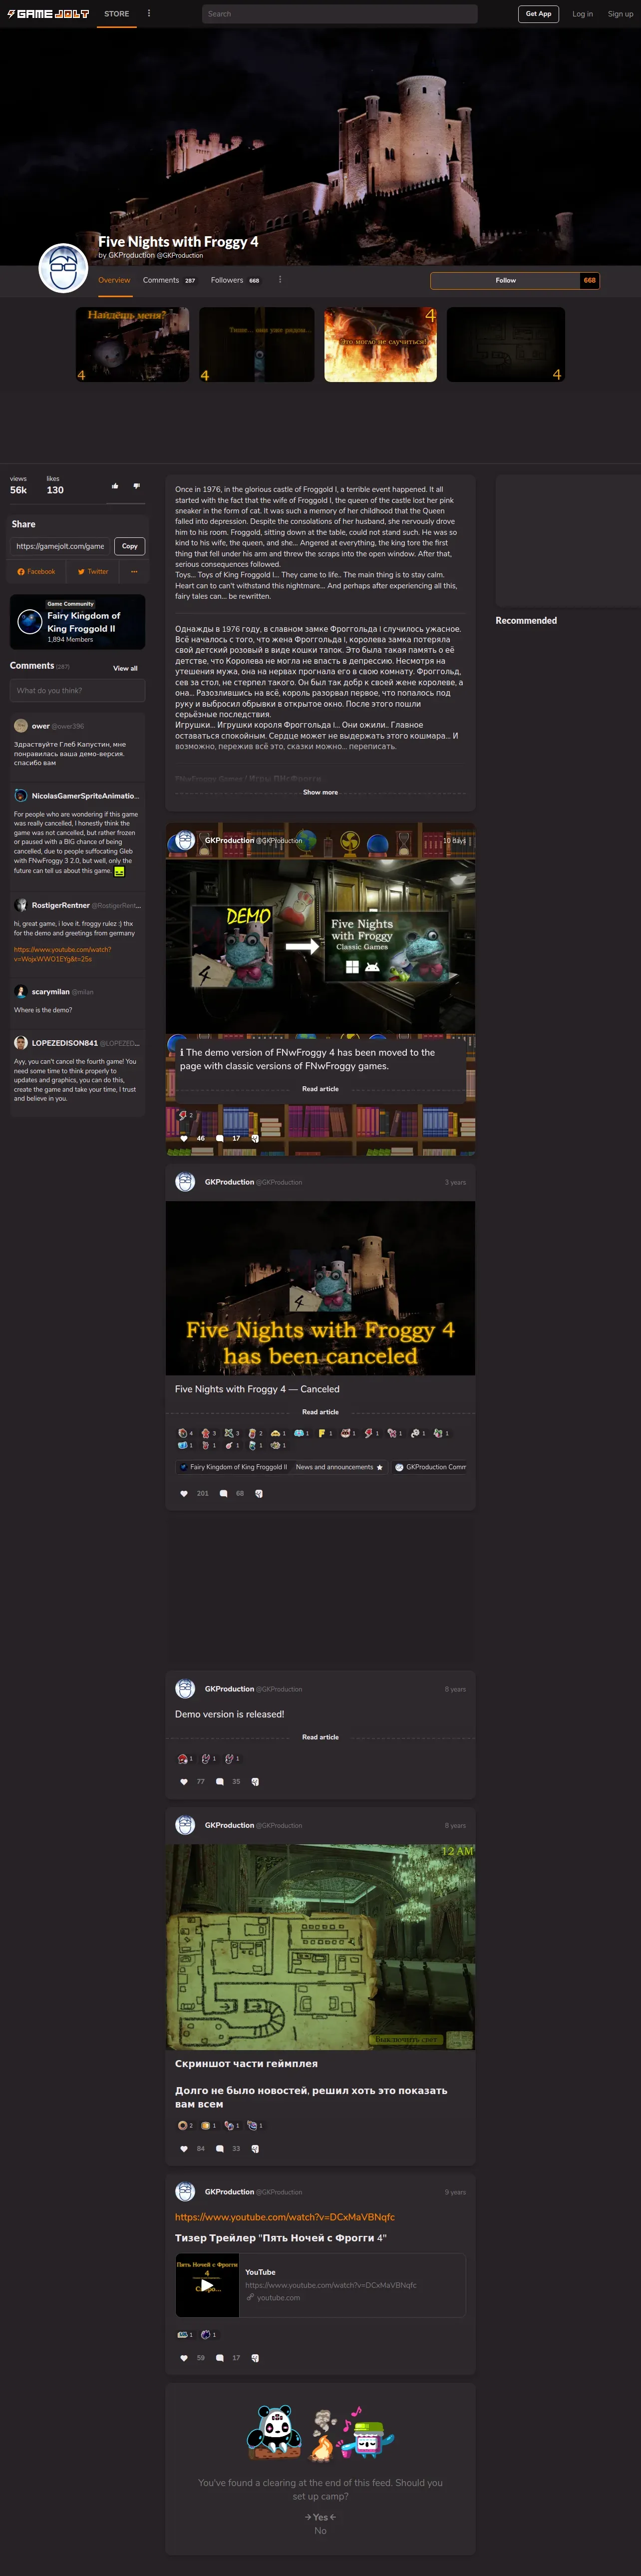
Task: Click the Sign up link
Action: point(620,14)
